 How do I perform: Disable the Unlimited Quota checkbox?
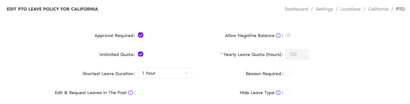tap(141, 54)
